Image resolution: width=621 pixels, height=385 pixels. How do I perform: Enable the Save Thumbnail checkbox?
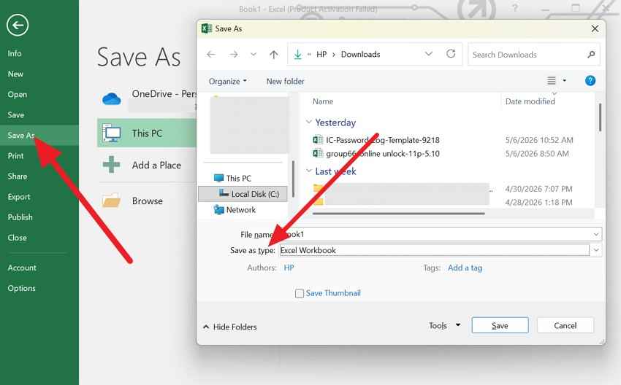300,293
